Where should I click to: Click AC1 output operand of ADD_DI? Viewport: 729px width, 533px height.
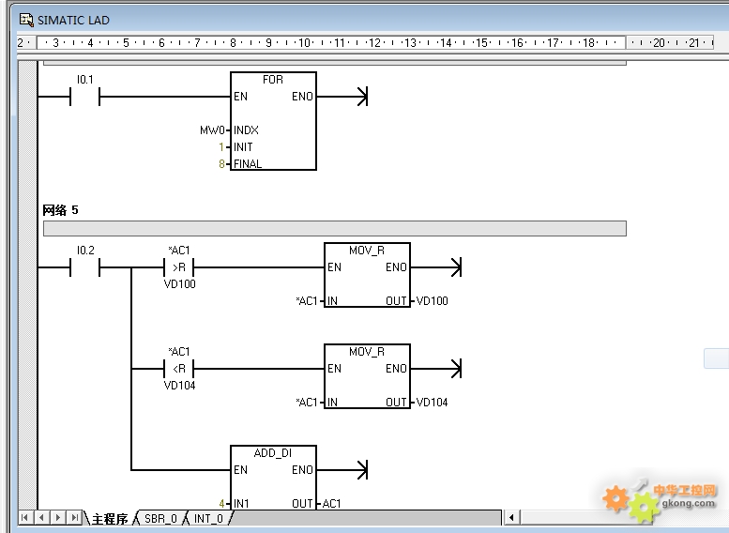coord(331,504)
